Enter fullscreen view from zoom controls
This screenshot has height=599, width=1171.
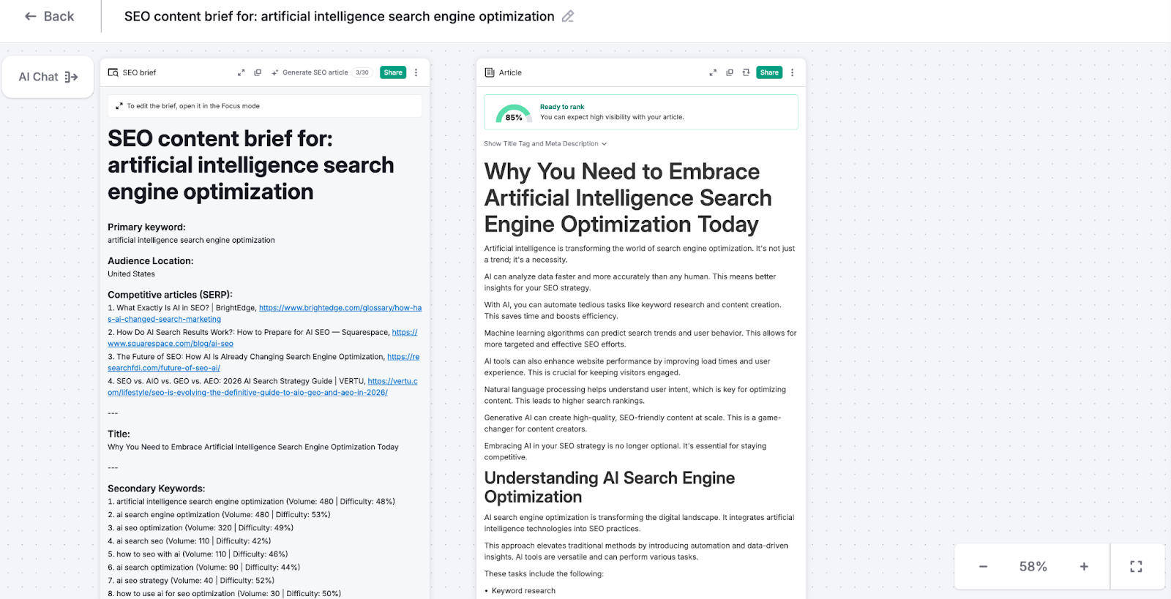point(1136,567)
